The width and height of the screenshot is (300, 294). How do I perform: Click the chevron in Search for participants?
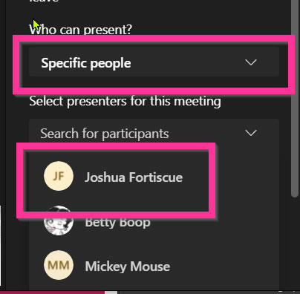pyautogui.click(x=251, y=133)
